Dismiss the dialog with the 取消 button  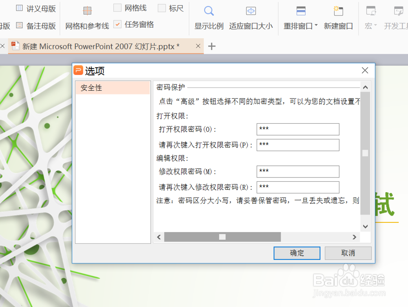[x=348, y=253]
